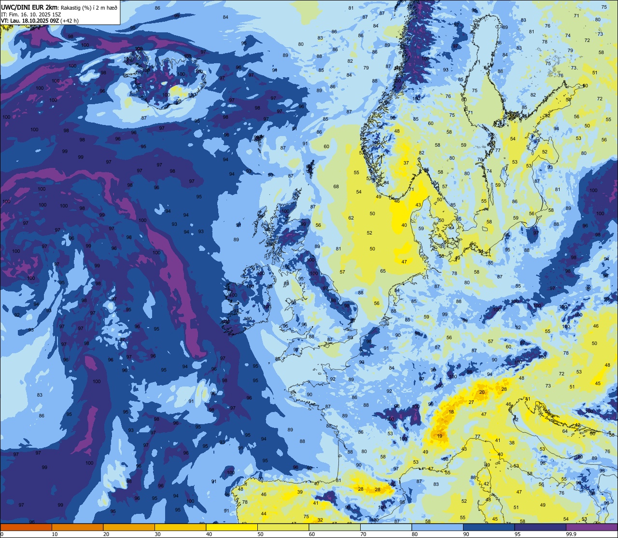Click the humidity value '37' over southern Norway
618x538 pixels.
point(406,163)
